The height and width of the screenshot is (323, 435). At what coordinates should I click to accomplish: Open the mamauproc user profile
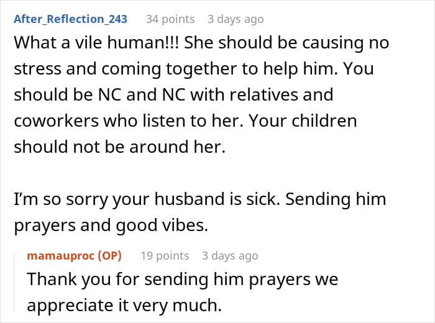pos(64,255)
